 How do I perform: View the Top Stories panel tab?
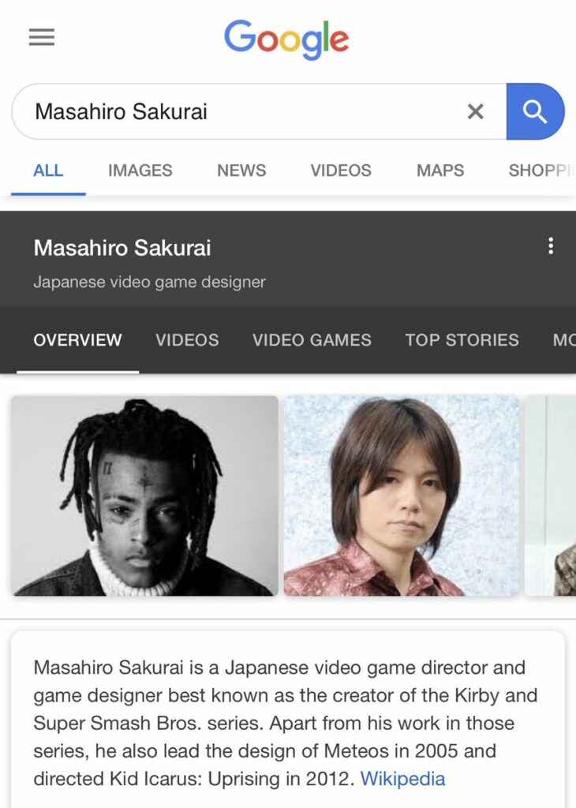(462, 339)
